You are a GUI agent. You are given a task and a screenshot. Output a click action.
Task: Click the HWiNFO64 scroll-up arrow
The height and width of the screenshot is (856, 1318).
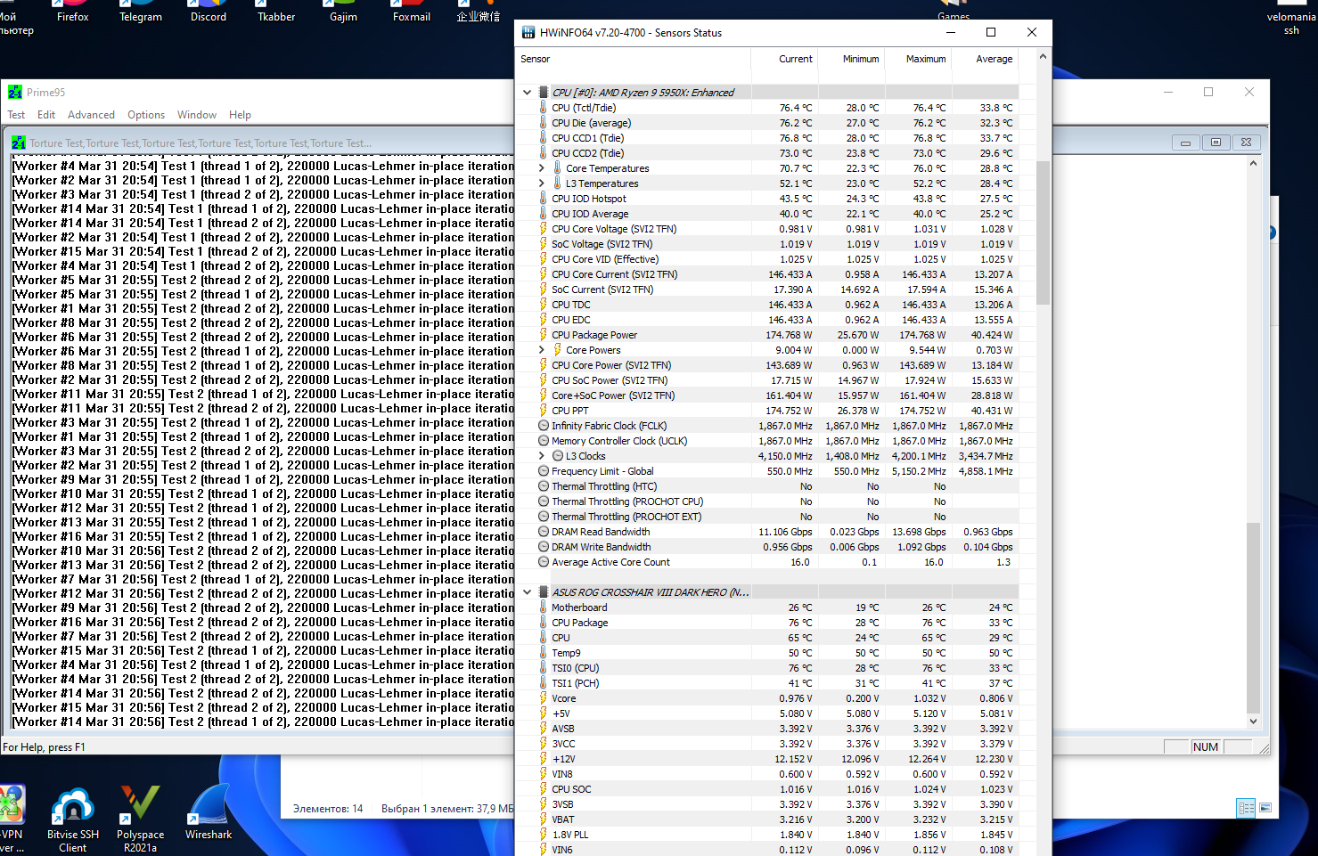(1043, 57)
